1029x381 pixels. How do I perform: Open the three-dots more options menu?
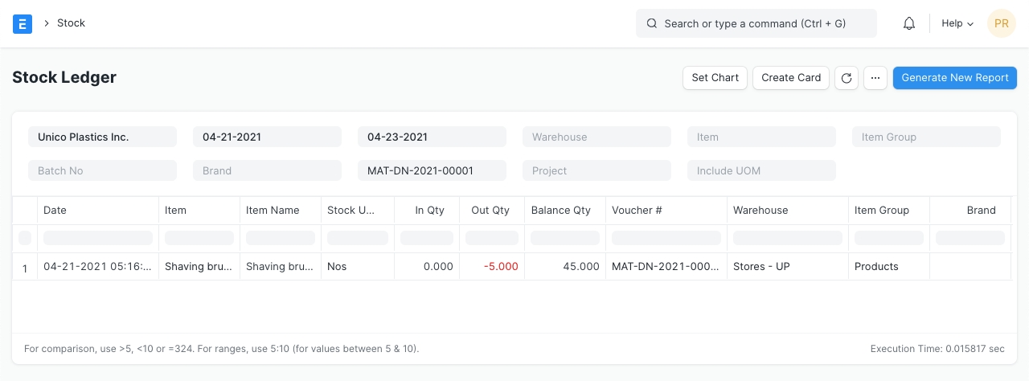875,78
